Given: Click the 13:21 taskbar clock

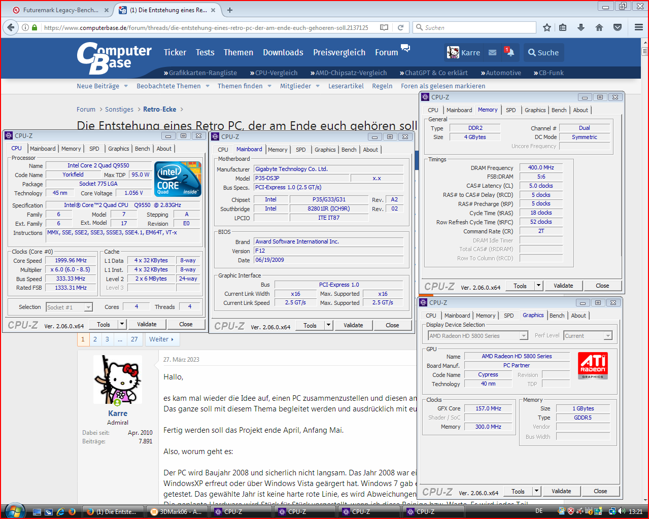Looking at the screenshot, I should [635, 511].
